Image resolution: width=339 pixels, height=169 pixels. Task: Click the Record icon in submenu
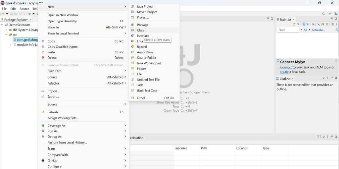pos(132,47)
